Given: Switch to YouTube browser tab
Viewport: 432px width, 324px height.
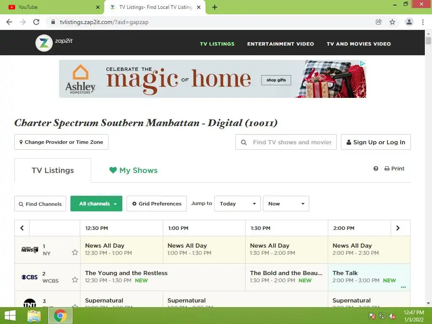Looking at the screenshot, I should click(52, 7).
